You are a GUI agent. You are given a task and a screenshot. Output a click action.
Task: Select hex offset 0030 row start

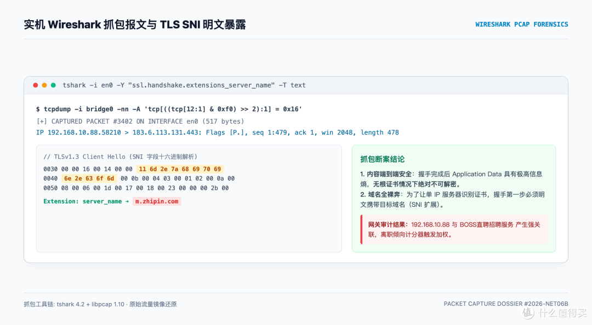[x=50, y=169]
